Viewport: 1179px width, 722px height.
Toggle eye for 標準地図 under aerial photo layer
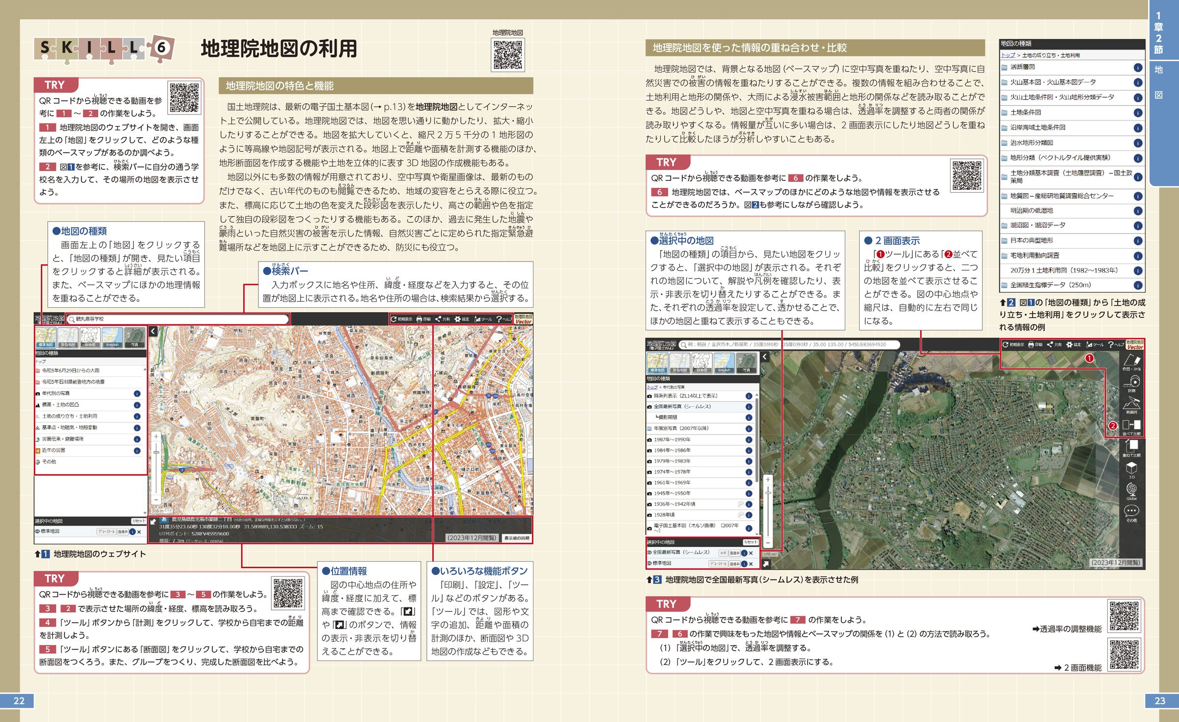click(x=649, y=563)
